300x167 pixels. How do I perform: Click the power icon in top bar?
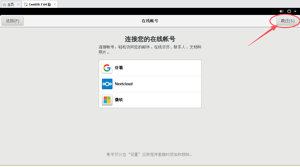(289, 11)
